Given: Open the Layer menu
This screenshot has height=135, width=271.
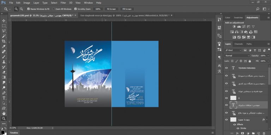Looking at the screenshot, I should (36, 3).
